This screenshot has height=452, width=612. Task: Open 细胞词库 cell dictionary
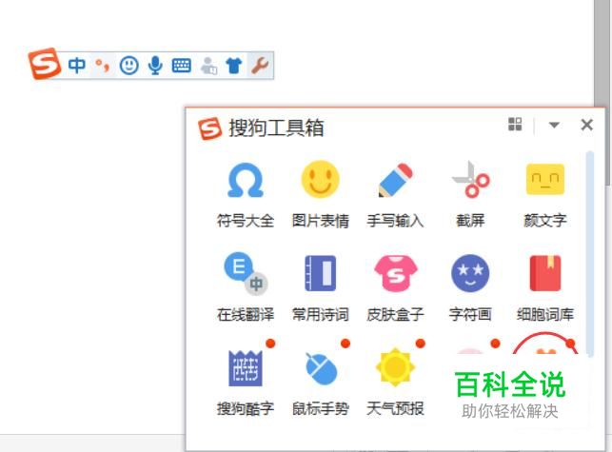click(x=545, y=288)
